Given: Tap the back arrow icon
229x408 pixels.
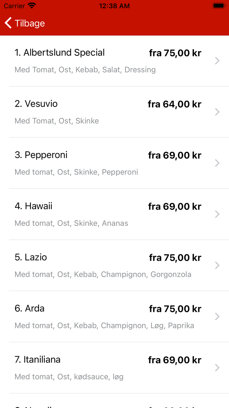Looking at the screenshot, I should [8, 23].
